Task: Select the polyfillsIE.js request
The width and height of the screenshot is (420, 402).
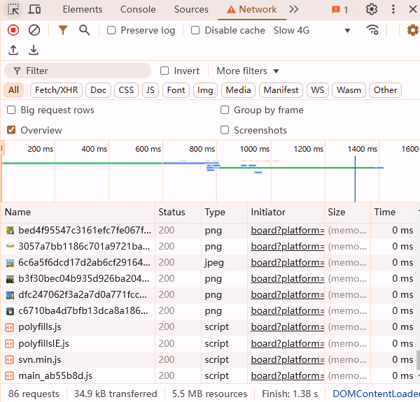Action: [x=208, y=343]
